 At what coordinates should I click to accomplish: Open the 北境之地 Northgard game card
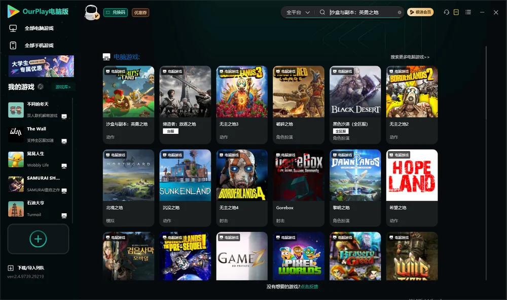(128, 188)
